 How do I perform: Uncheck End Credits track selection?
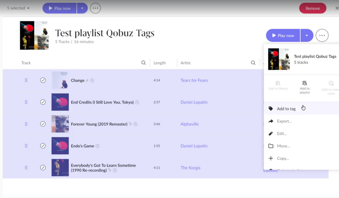click(43, 102)
